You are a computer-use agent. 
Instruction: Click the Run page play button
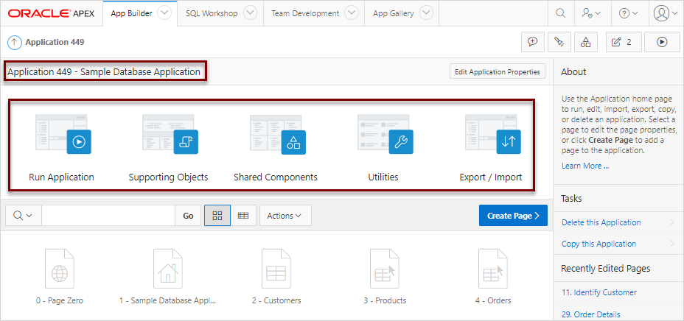pyautogui.click(x=662, y=42)
